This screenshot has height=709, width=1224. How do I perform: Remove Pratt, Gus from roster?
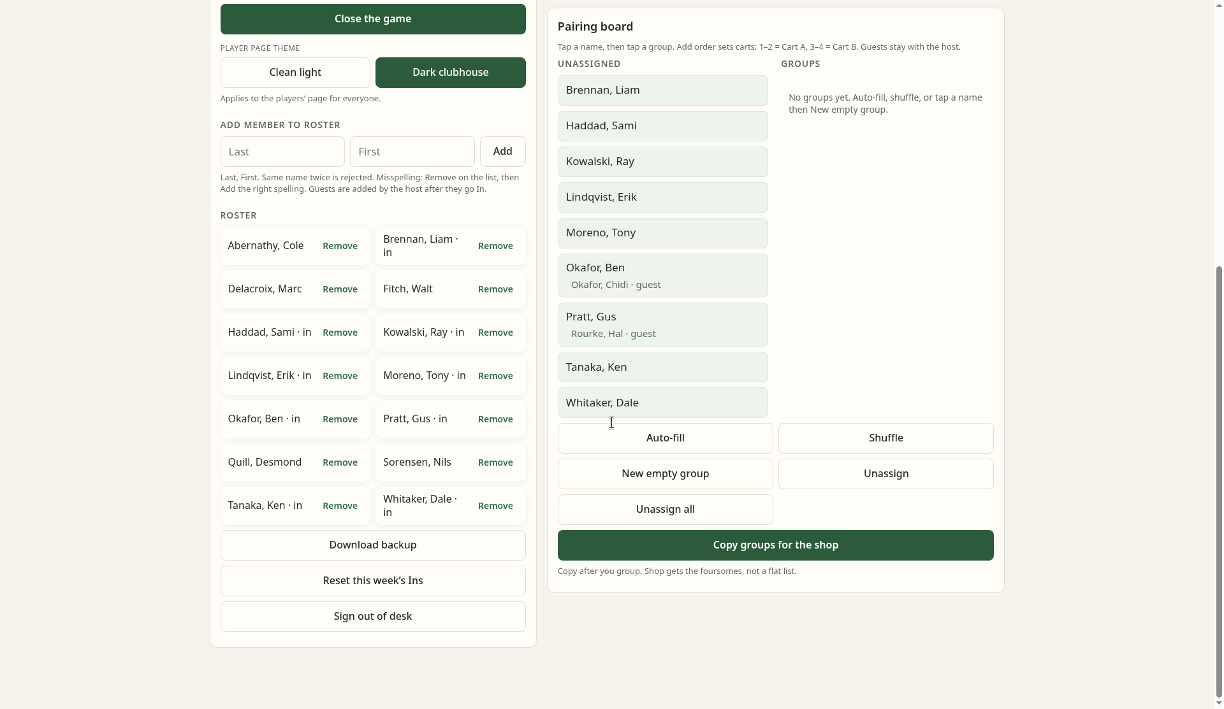click(x=495, y=419)
